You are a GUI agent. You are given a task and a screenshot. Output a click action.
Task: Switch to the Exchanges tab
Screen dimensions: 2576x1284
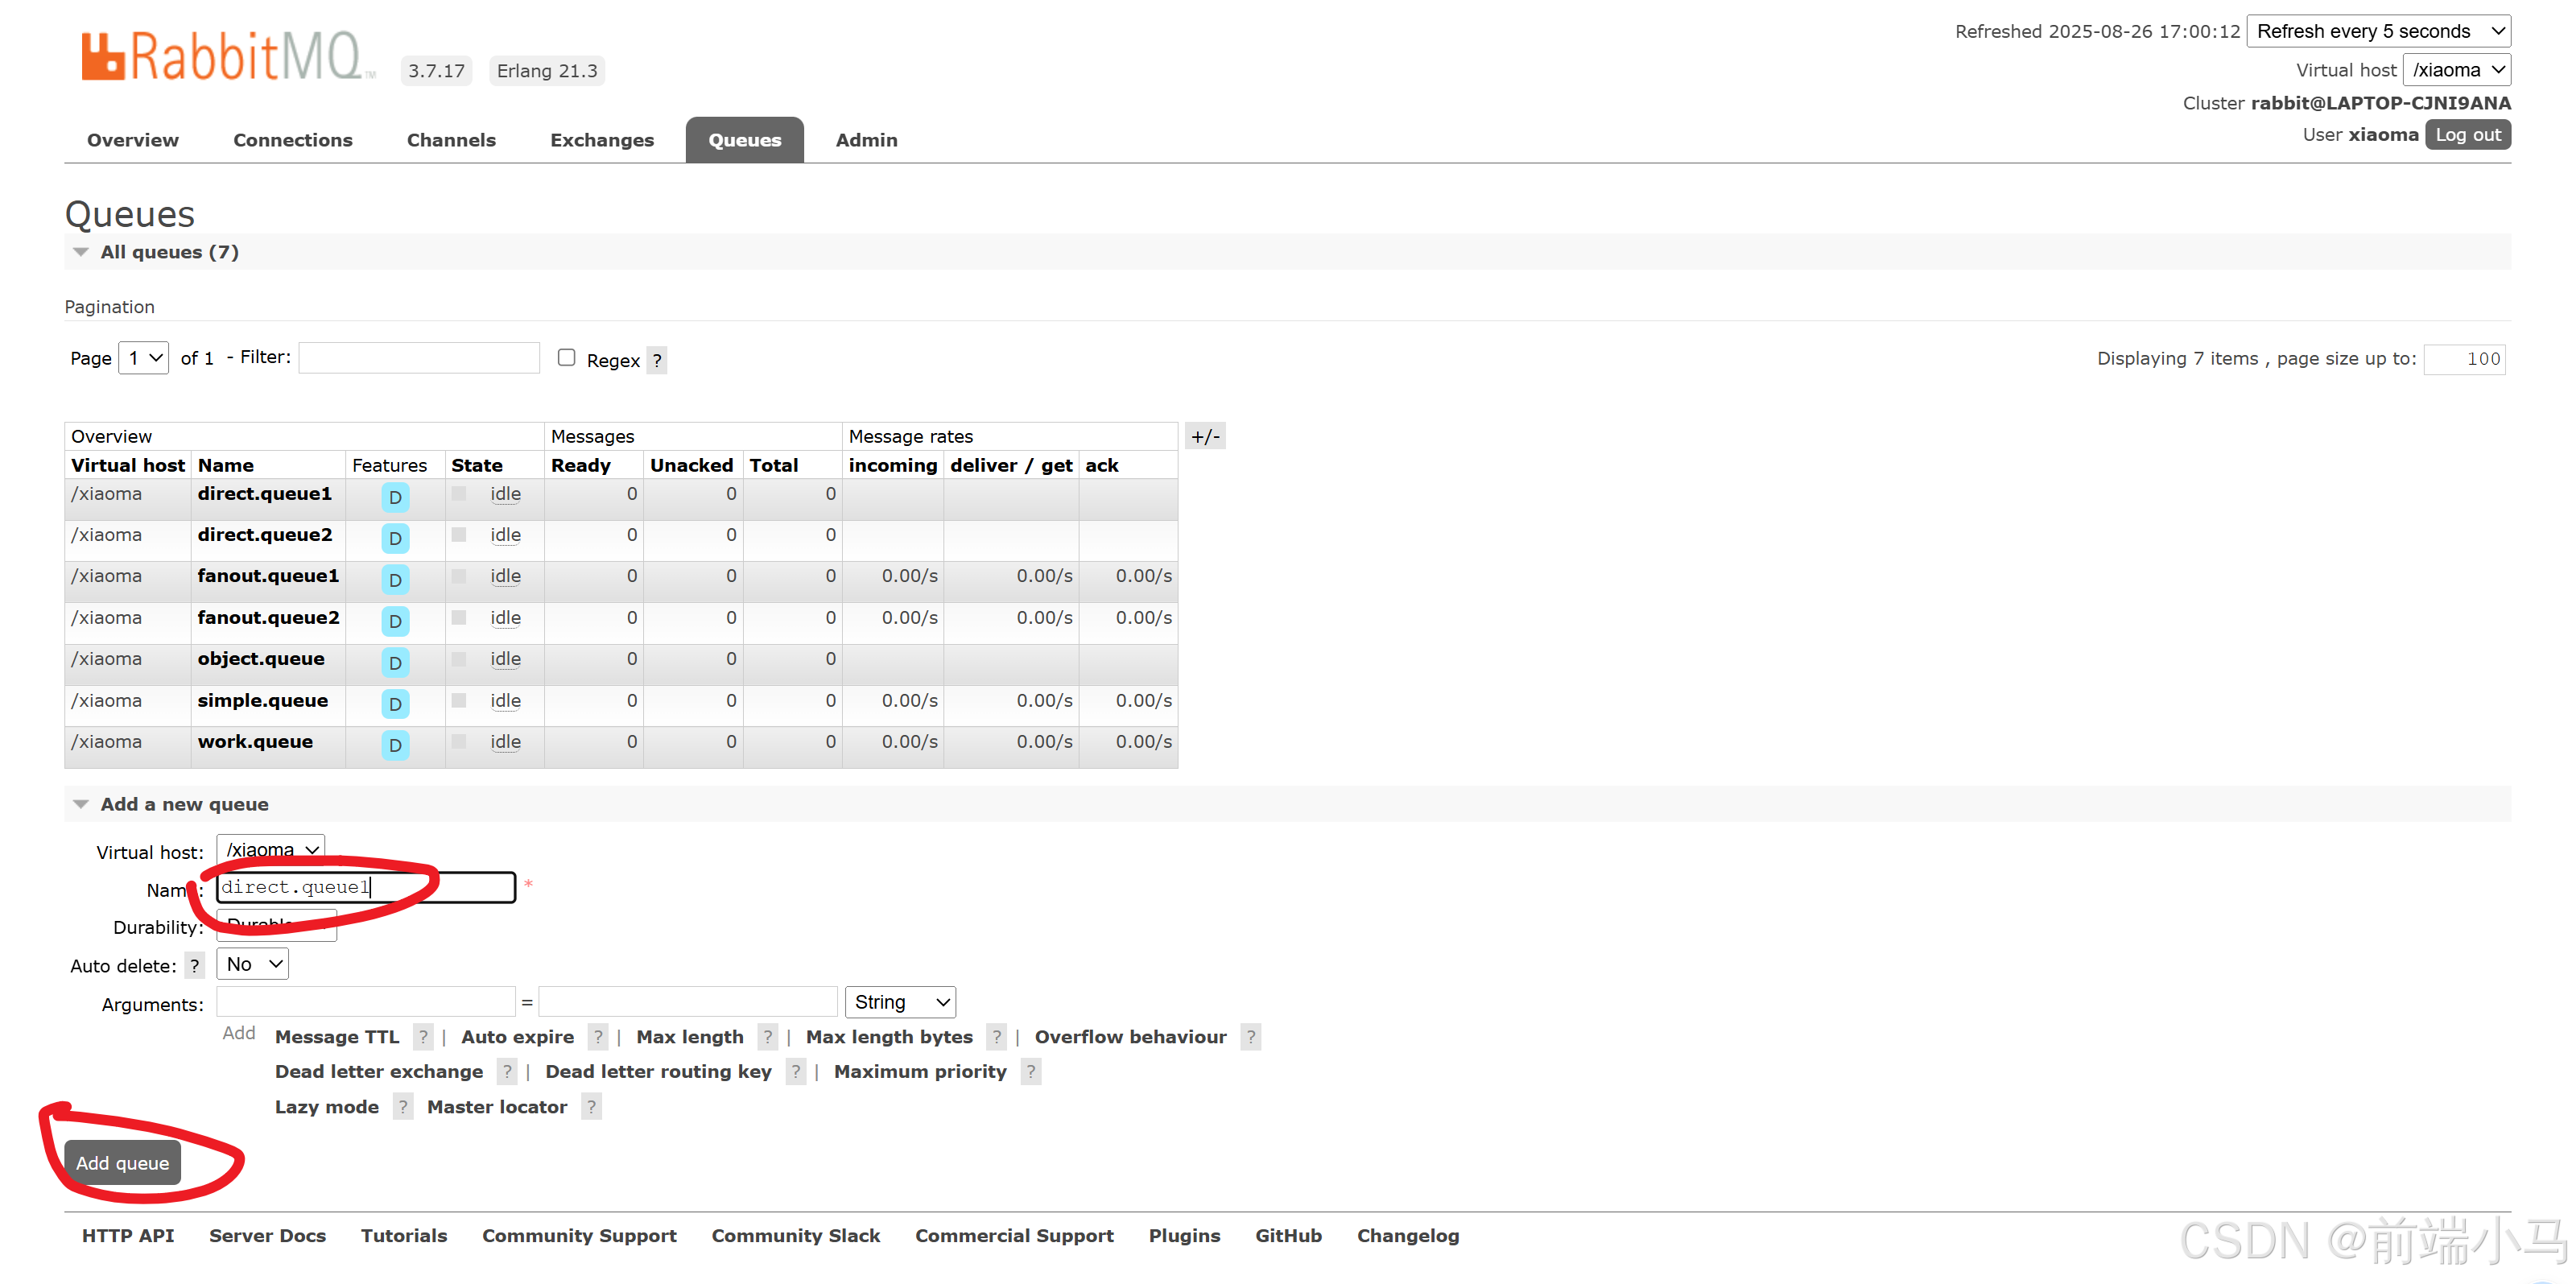602,140
